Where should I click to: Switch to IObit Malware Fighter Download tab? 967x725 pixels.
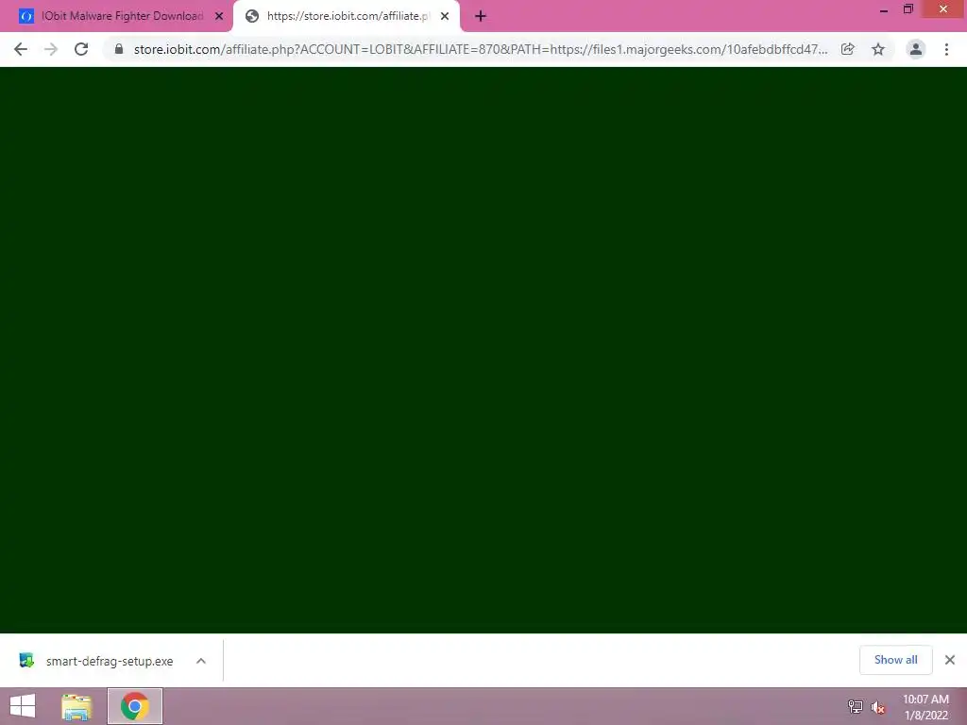click(x=122, y=16)
